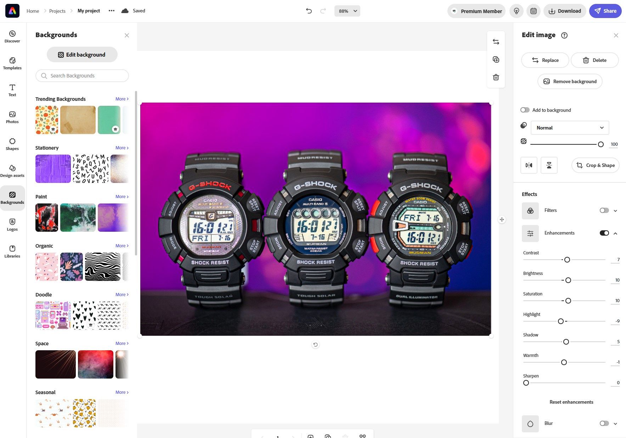Image resolution: width=626 pixels, height=438 pixels.
Task: Click the Search Backgrounds field
Action: click(82, 76)
